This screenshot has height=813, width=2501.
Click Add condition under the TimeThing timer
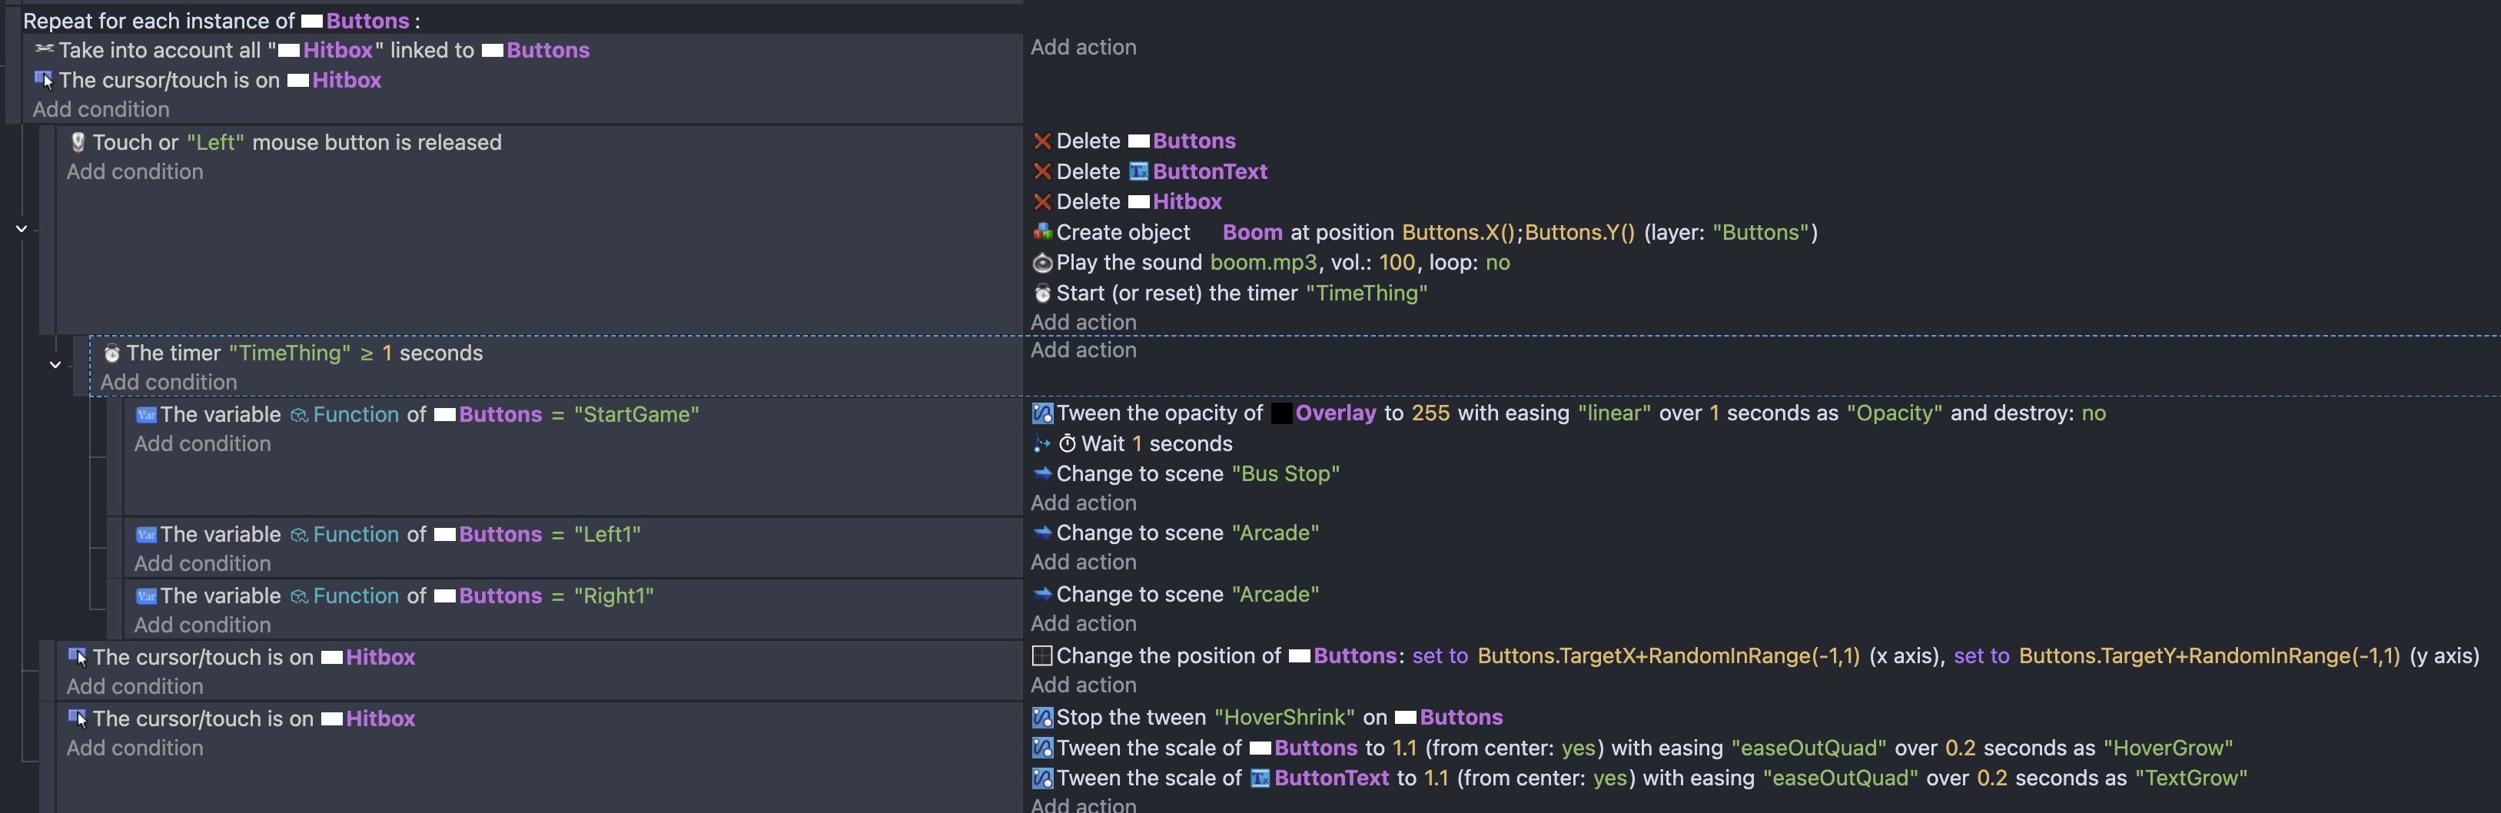pyautogui.click(x=168, y=382)
